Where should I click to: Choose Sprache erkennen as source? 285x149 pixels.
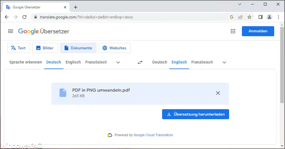26,62
